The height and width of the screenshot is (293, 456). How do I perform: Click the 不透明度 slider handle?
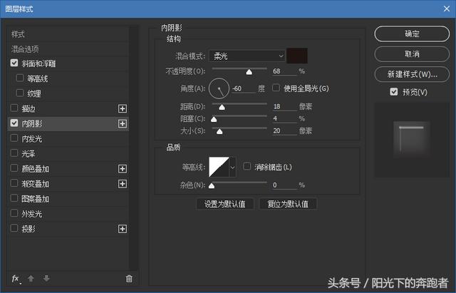pos(249,72)
